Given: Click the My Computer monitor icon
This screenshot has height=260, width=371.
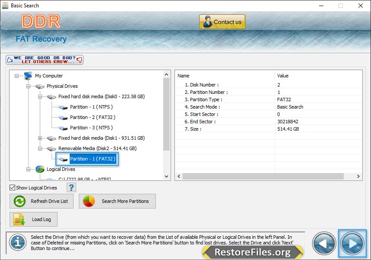Looking at the screenshot, I should 28,76.
